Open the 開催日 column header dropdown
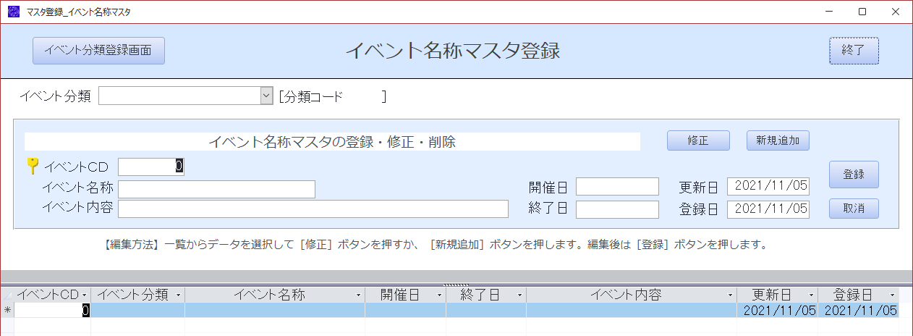The height and width of the screenshot is (336, 913). click(x=440, y=295)
